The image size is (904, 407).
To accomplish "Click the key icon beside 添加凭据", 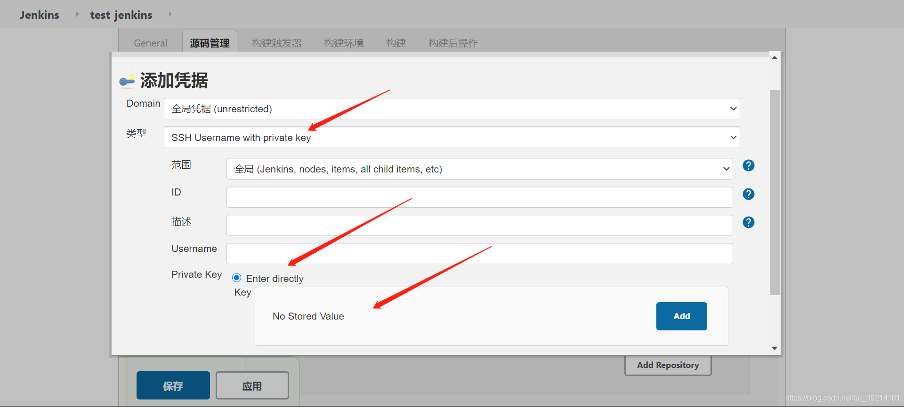I will point(127,81).
